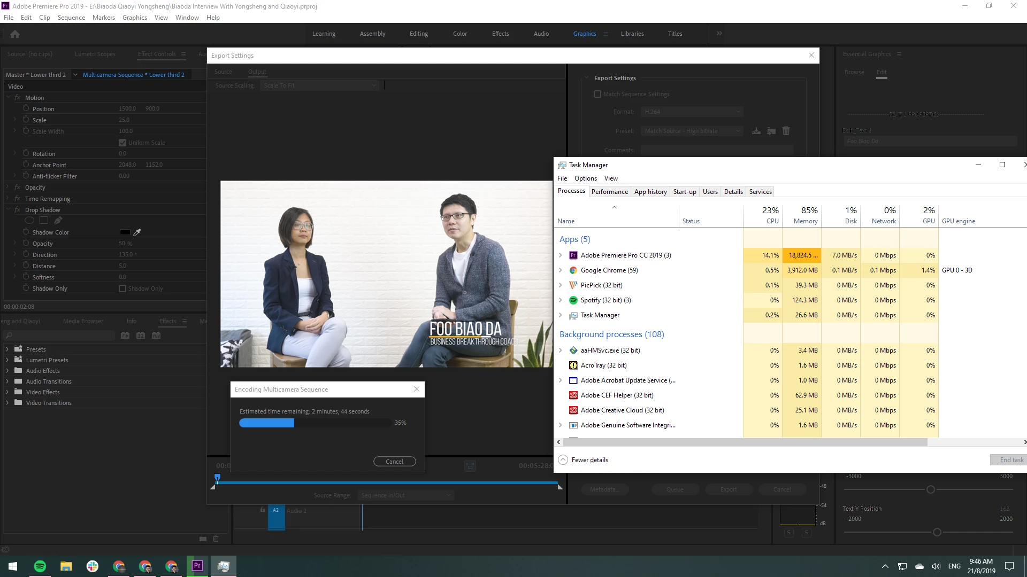This screenshot has height=577, width=1027.
Task: Click the Home icon in Premiere
Action: pos(15,34)
